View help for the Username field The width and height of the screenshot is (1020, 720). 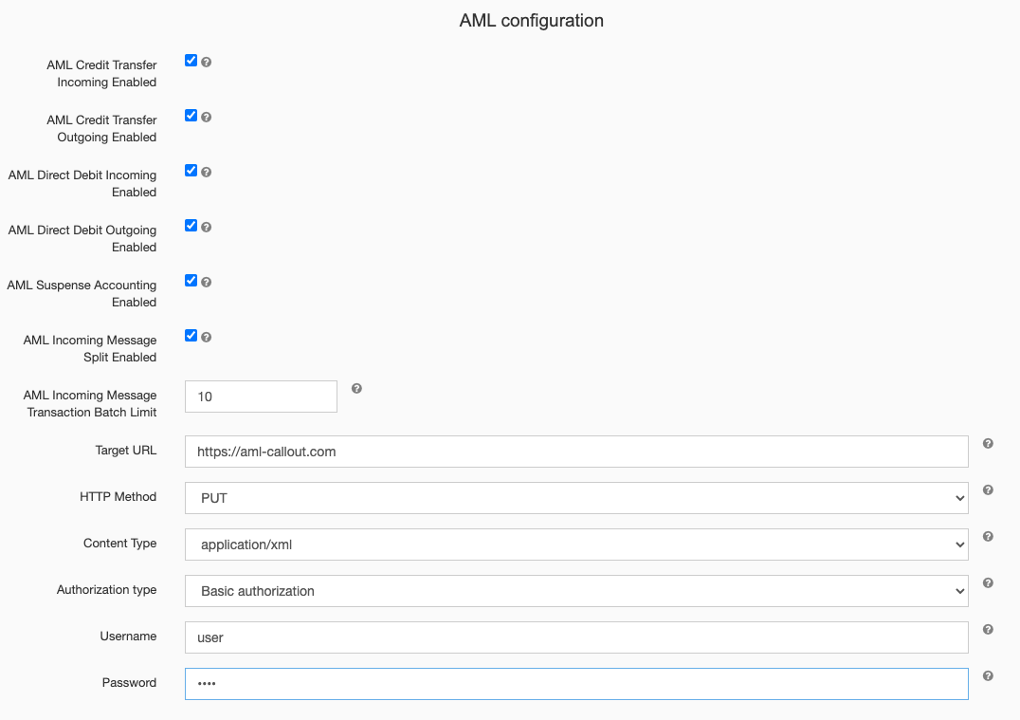(988, 629)
